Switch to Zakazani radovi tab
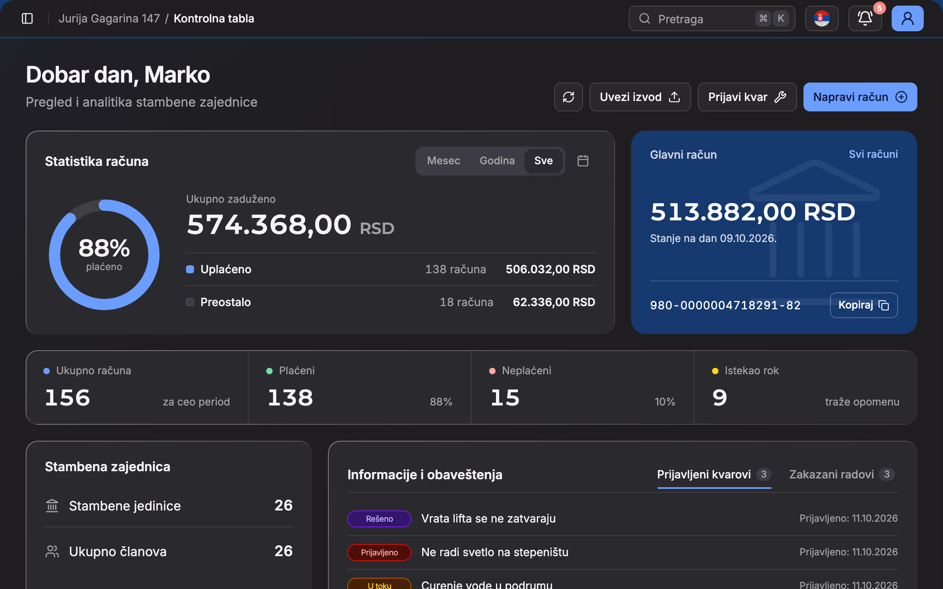 point(842,474)
